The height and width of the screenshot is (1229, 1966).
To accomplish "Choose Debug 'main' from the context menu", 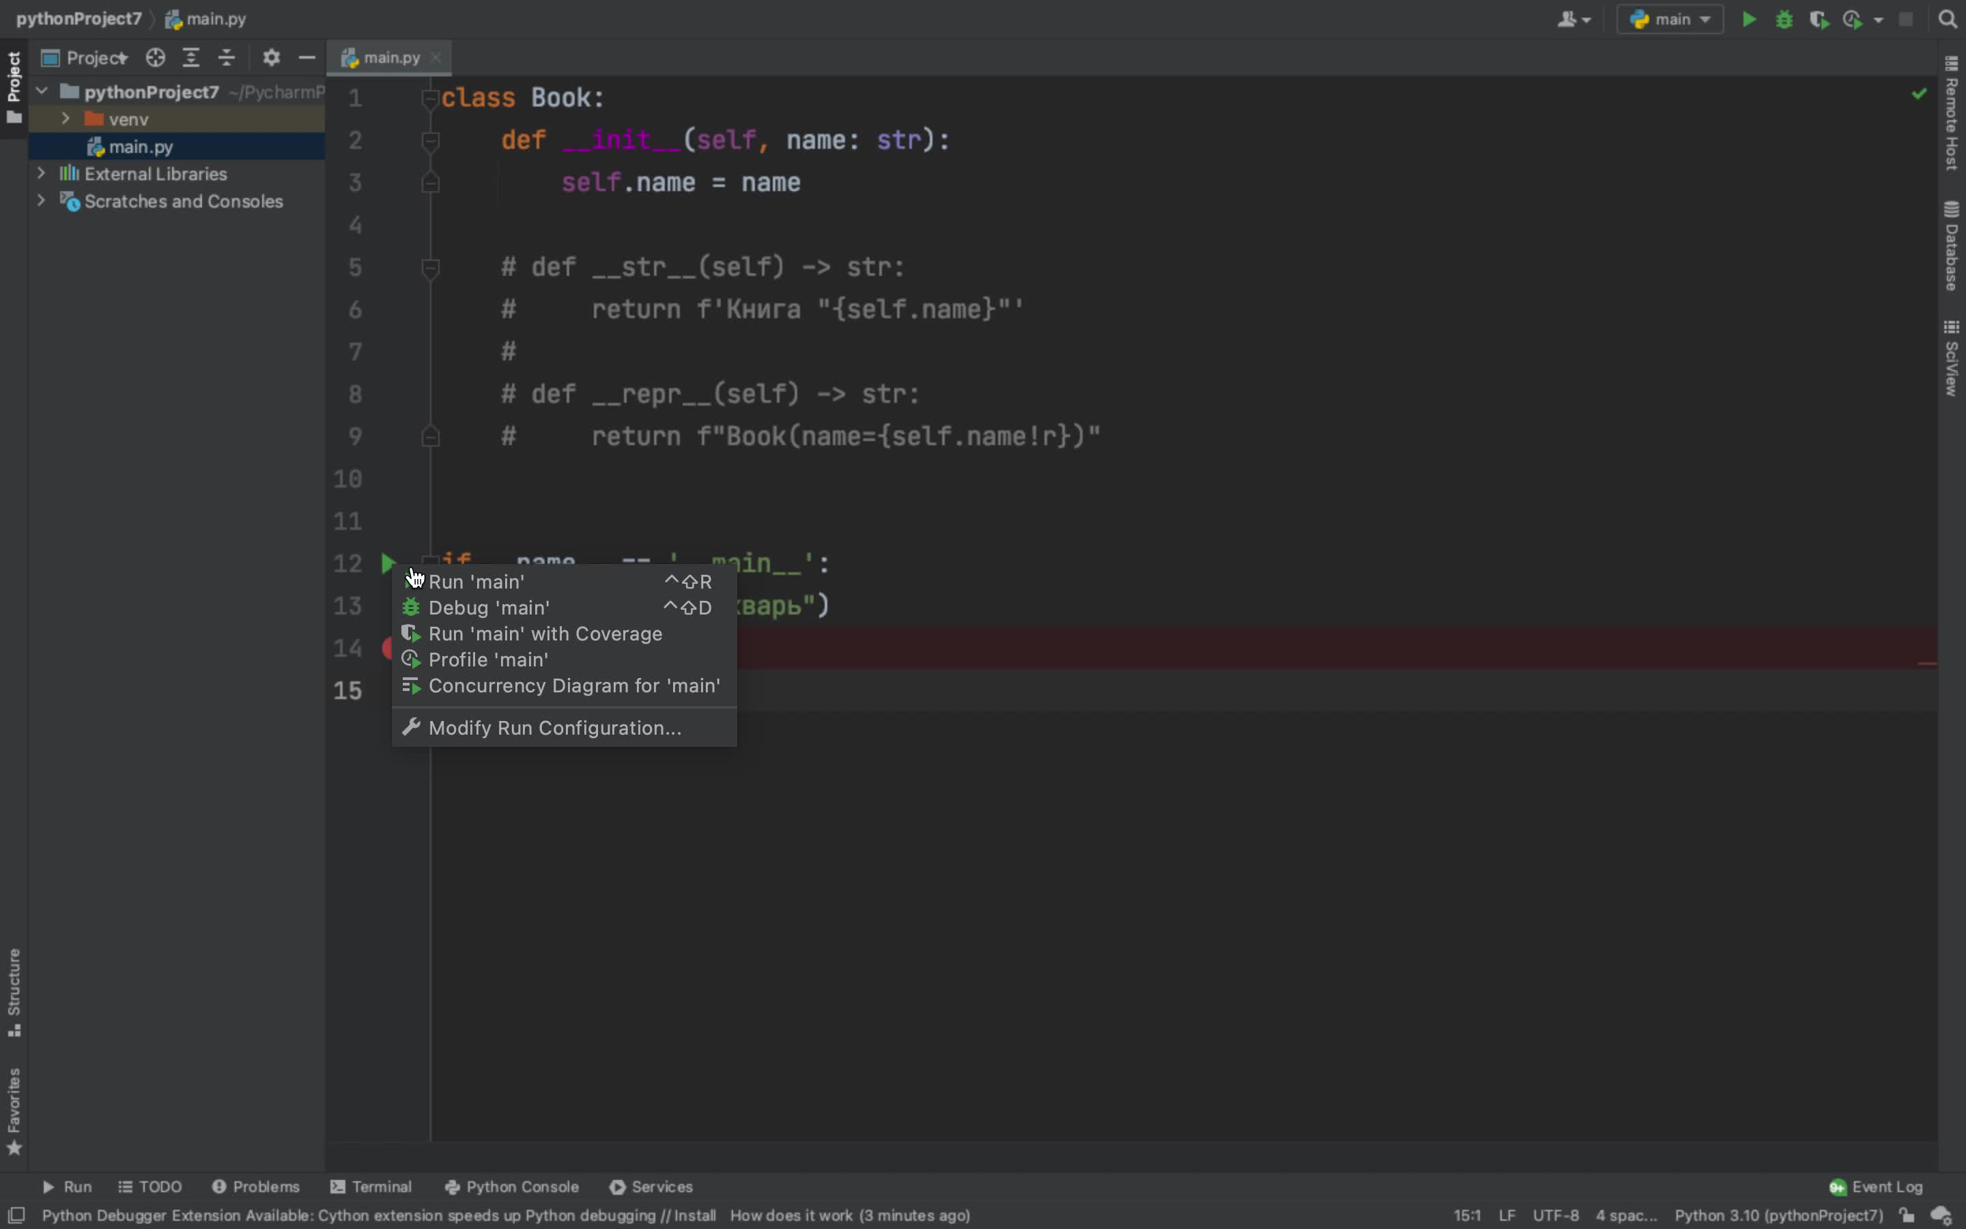I will pos(565,608).
